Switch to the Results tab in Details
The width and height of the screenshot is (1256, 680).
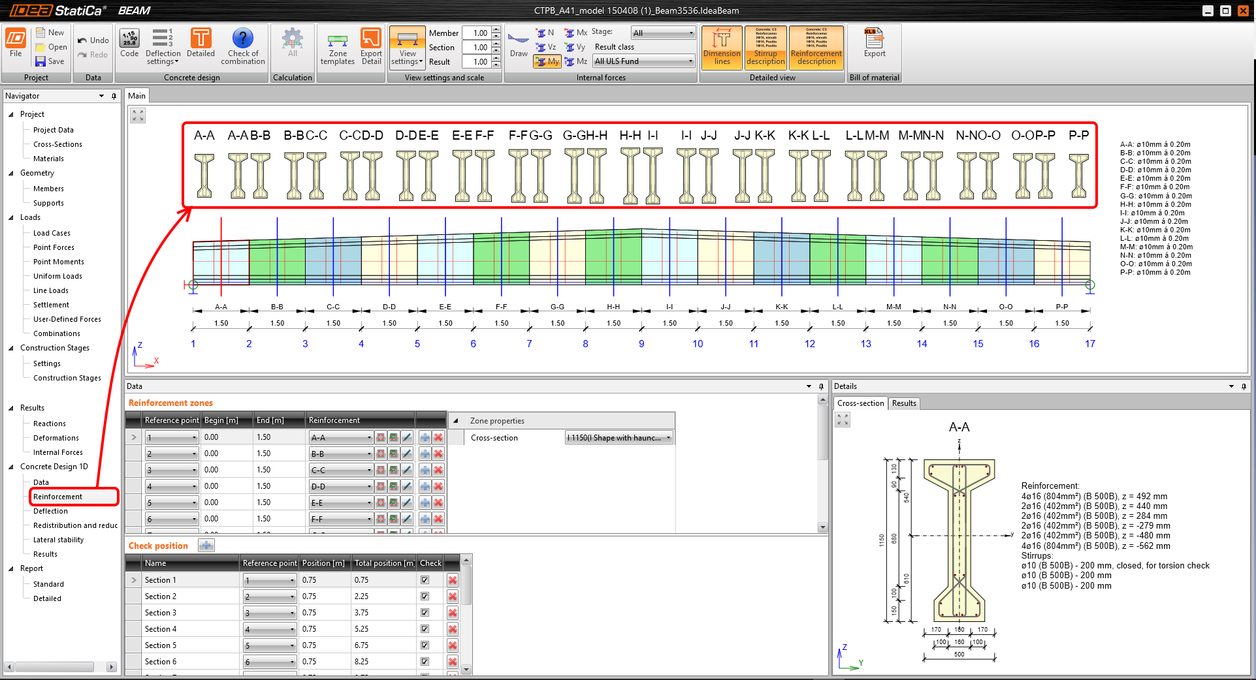pyautogui.click(x=904, y=403)
